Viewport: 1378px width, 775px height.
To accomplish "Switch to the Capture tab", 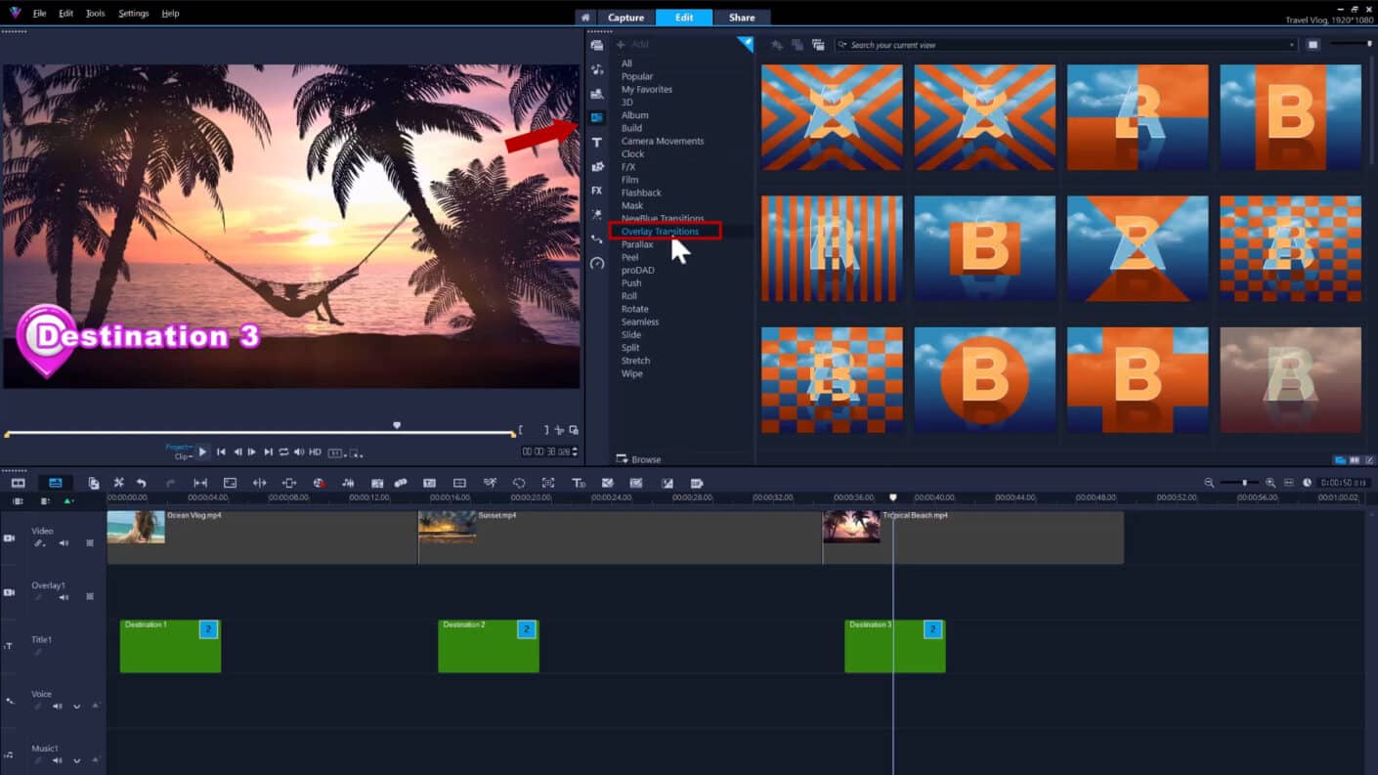I will (x=625, y=17).
